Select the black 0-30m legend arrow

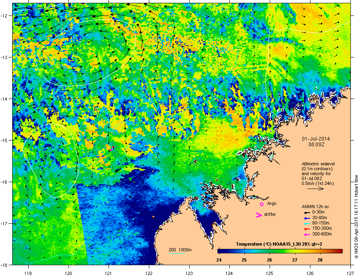(307, 212)
